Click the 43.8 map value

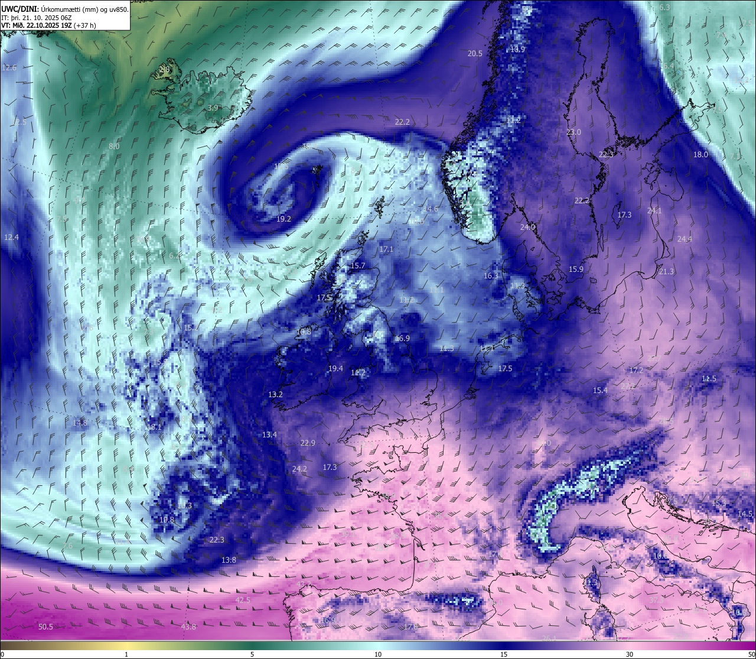click(188, 627)
